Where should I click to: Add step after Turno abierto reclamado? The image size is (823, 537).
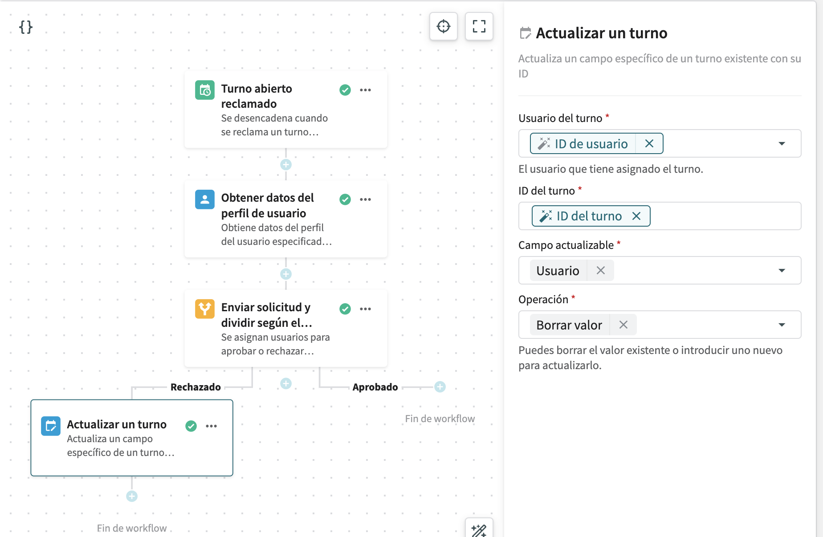tap(286, 165)
